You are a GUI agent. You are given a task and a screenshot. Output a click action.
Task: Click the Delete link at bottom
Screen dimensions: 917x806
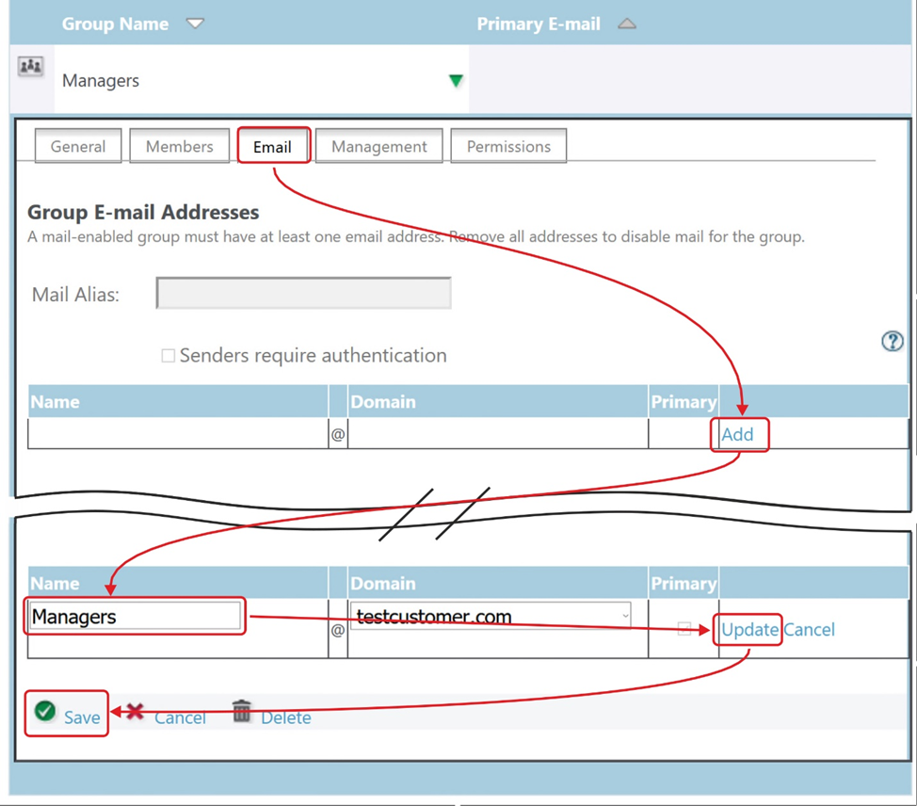click(x=285, y=717)
